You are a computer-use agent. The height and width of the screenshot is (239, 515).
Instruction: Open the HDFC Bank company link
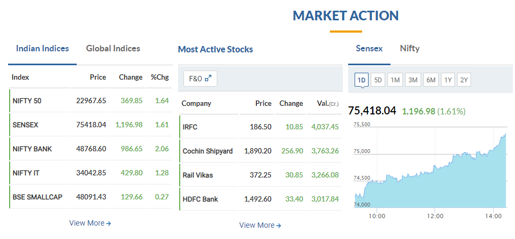coord(200,199)
